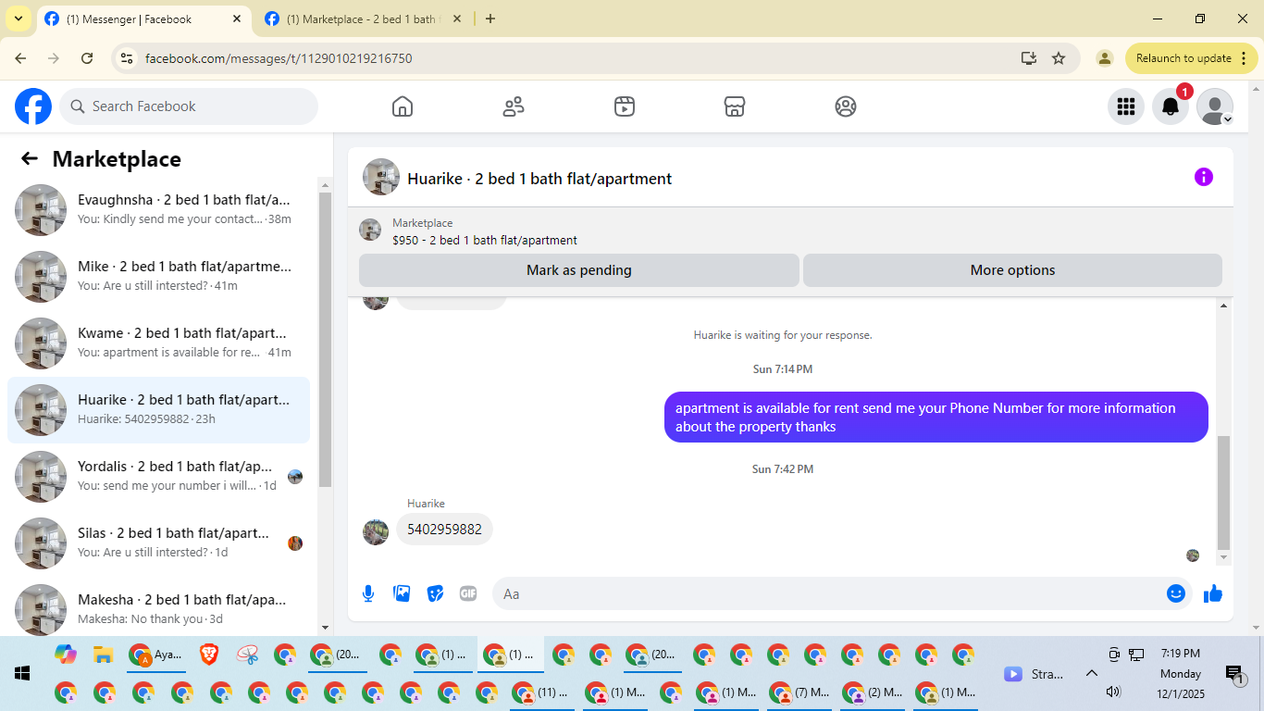Open Brave browser from the taskbar
The image size is (1264, 711).
(210, 655)
